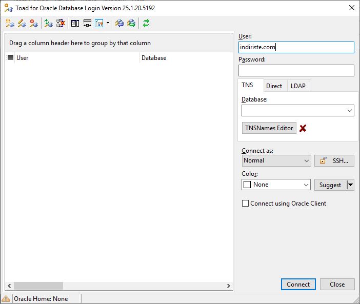Viewport: 360px width, 304px height.
Task: Click the row indicator icon beside User header
Action: pyautogui.click(x=10, y=58)
